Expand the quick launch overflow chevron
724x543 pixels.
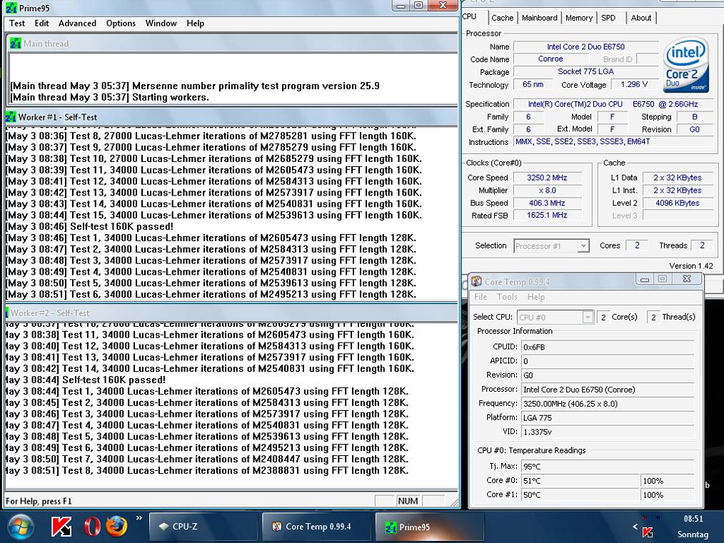(x=139, y=519)
